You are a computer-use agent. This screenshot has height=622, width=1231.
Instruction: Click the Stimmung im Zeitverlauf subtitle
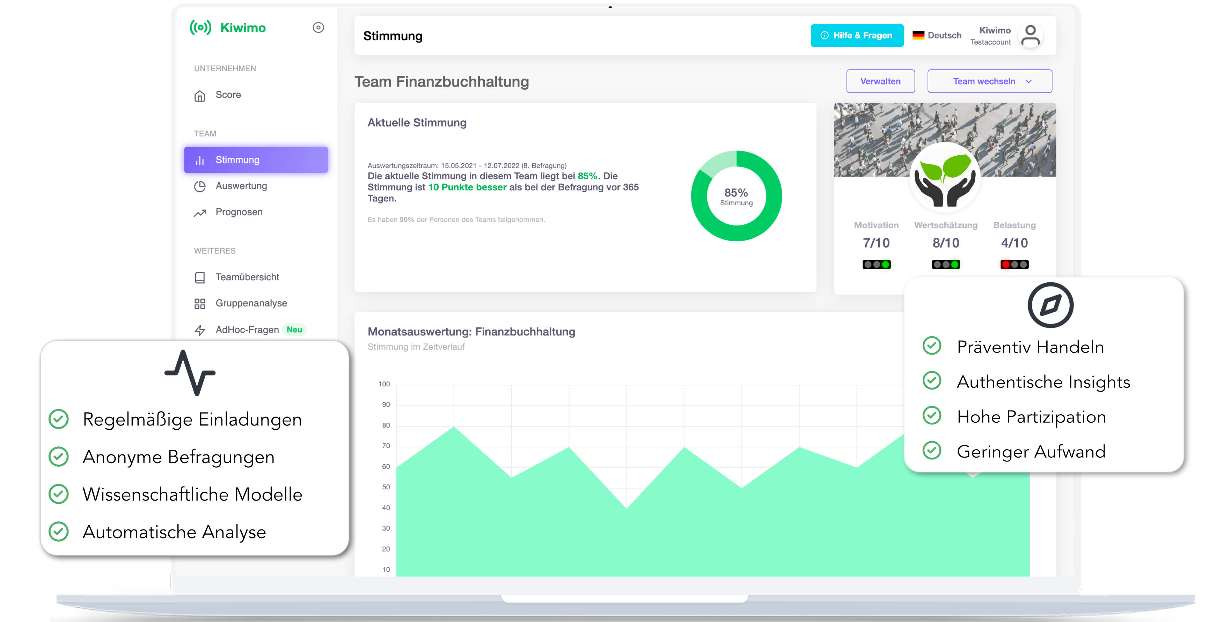pos(416,347)
